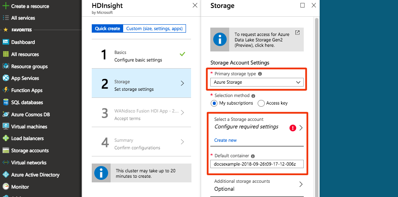
Task: Click the Favorites star icon
Action: pos(5,30)
